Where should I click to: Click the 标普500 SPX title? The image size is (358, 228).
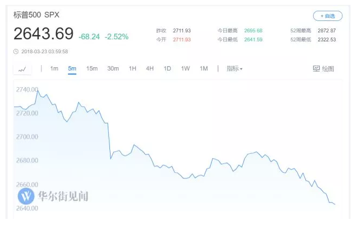coord(36,15)
